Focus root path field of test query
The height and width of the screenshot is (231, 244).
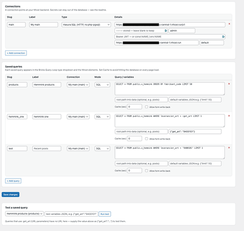point(141,164)
